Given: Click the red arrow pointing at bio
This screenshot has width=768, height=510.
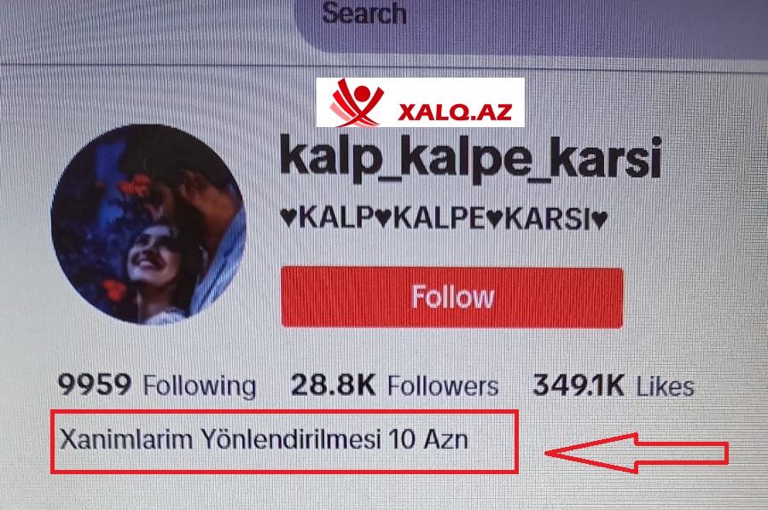Looking at the screenshot, I should pos(637,453).
